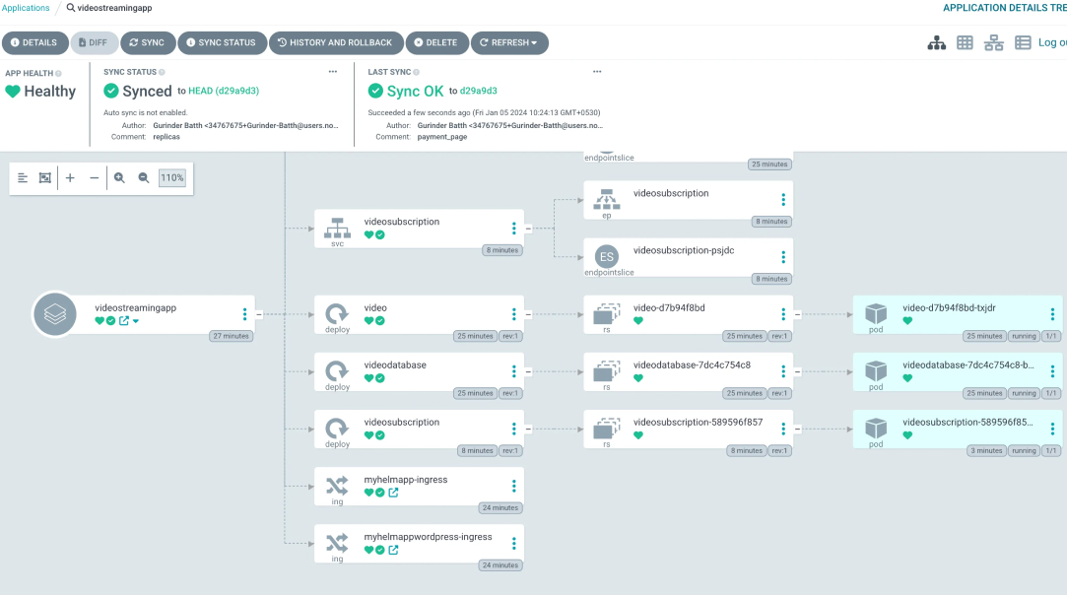Viewport: 1067px width, 595px height.
Task: Open History and Rollback
Action: (334, 43)
